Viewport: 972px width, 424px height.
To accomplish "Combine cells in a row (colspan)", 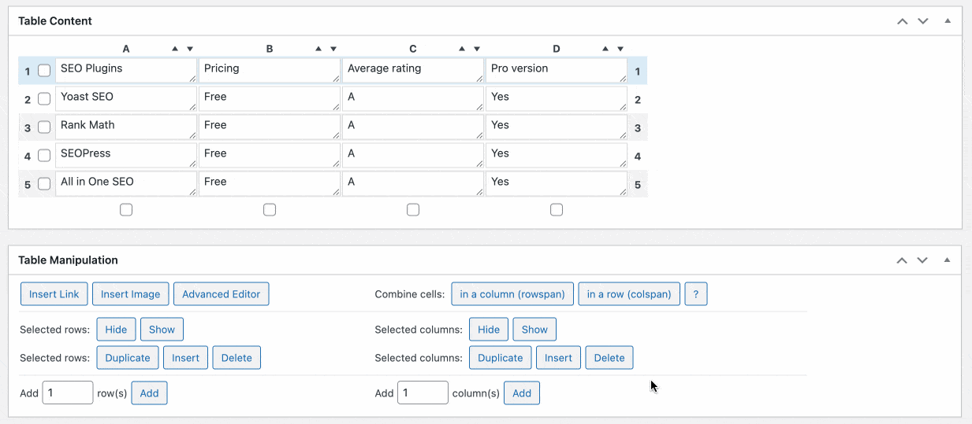I will tap(629, 294).
